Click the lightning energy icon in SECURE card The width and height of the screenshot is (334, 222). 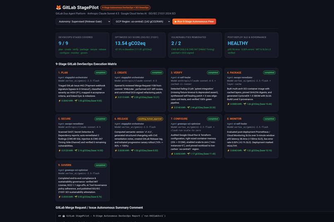(59, 150)
